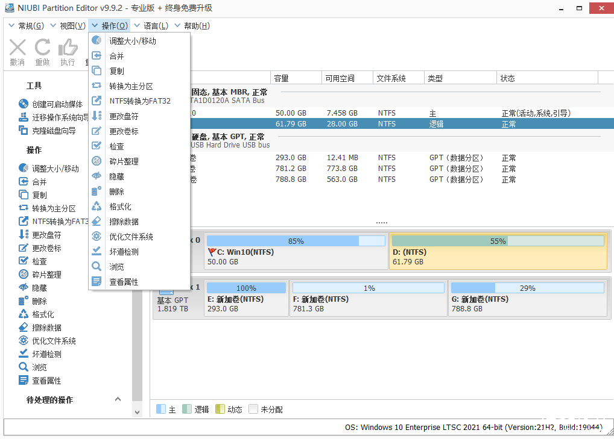Click the 基本 GPT 1.819 TB disk label
This screenshot has width=614, height=439.
172,304
